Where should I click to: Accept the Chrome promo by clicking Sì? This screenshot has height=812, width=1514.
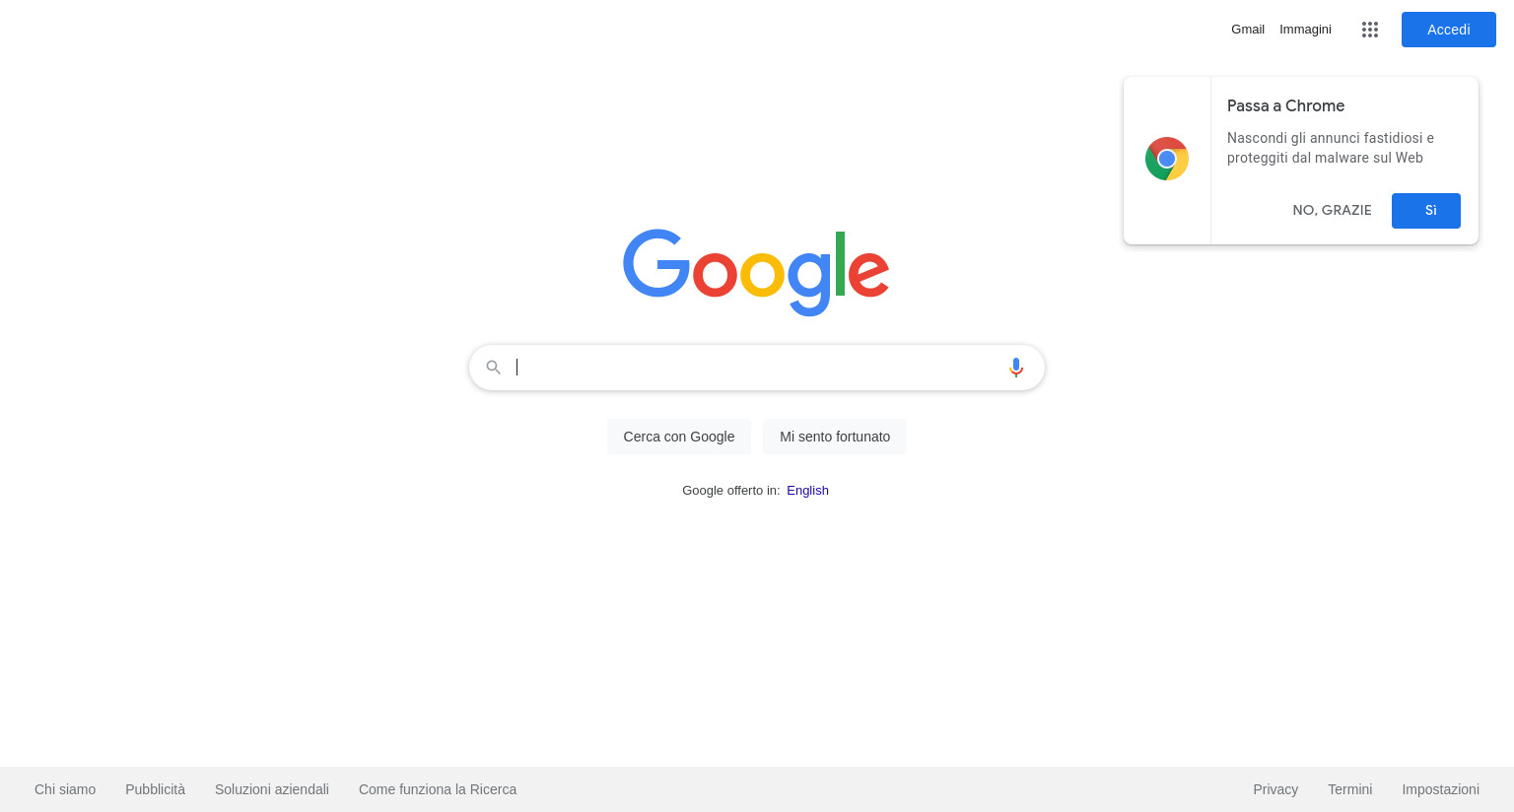(1426, 211)
